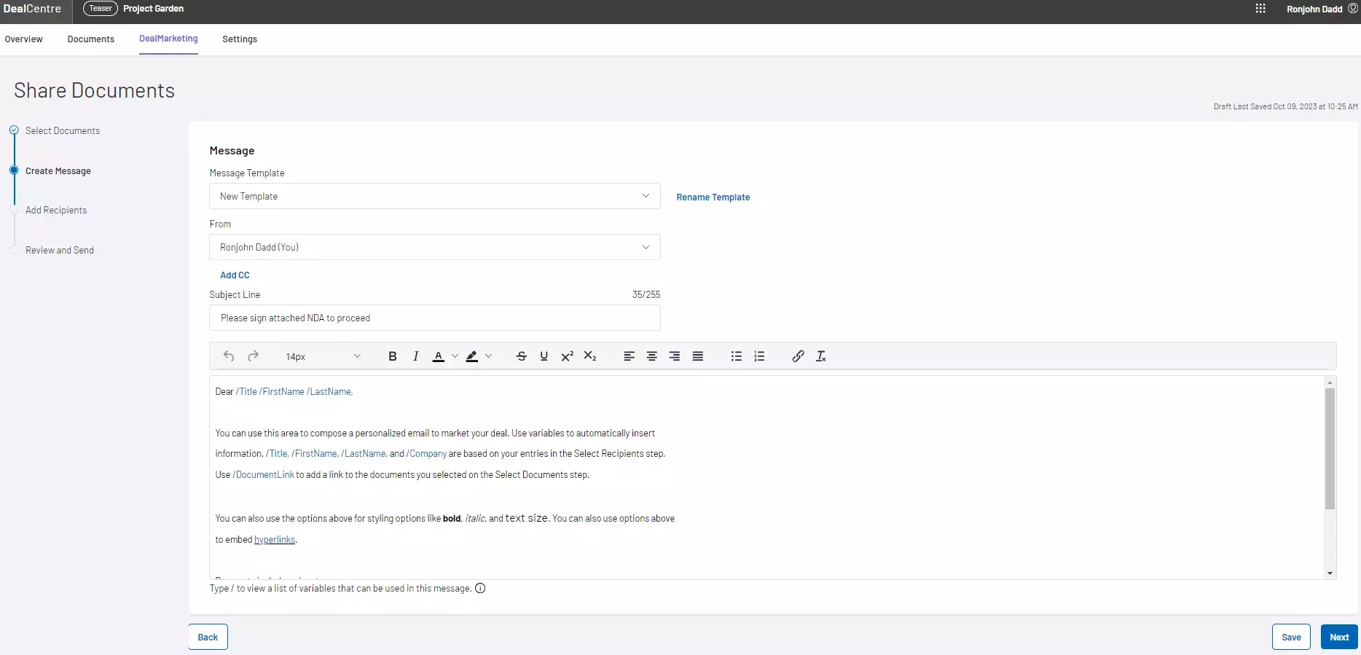Image resolution: width=1361 pixels, height=655 pixels.
Task: Open the Settings tab
Action: click(x=239, y=39)
